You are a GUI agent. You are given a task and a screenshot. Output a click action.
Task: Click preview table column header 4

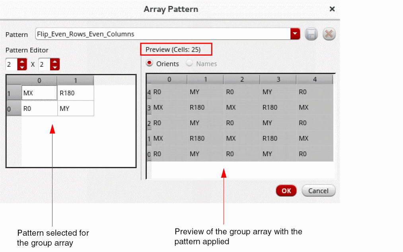coord(314,79)
